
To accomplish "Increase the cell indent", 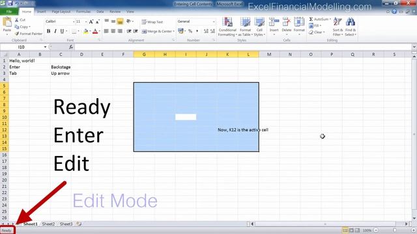I will pyautogui.click(x=136, y=31).
